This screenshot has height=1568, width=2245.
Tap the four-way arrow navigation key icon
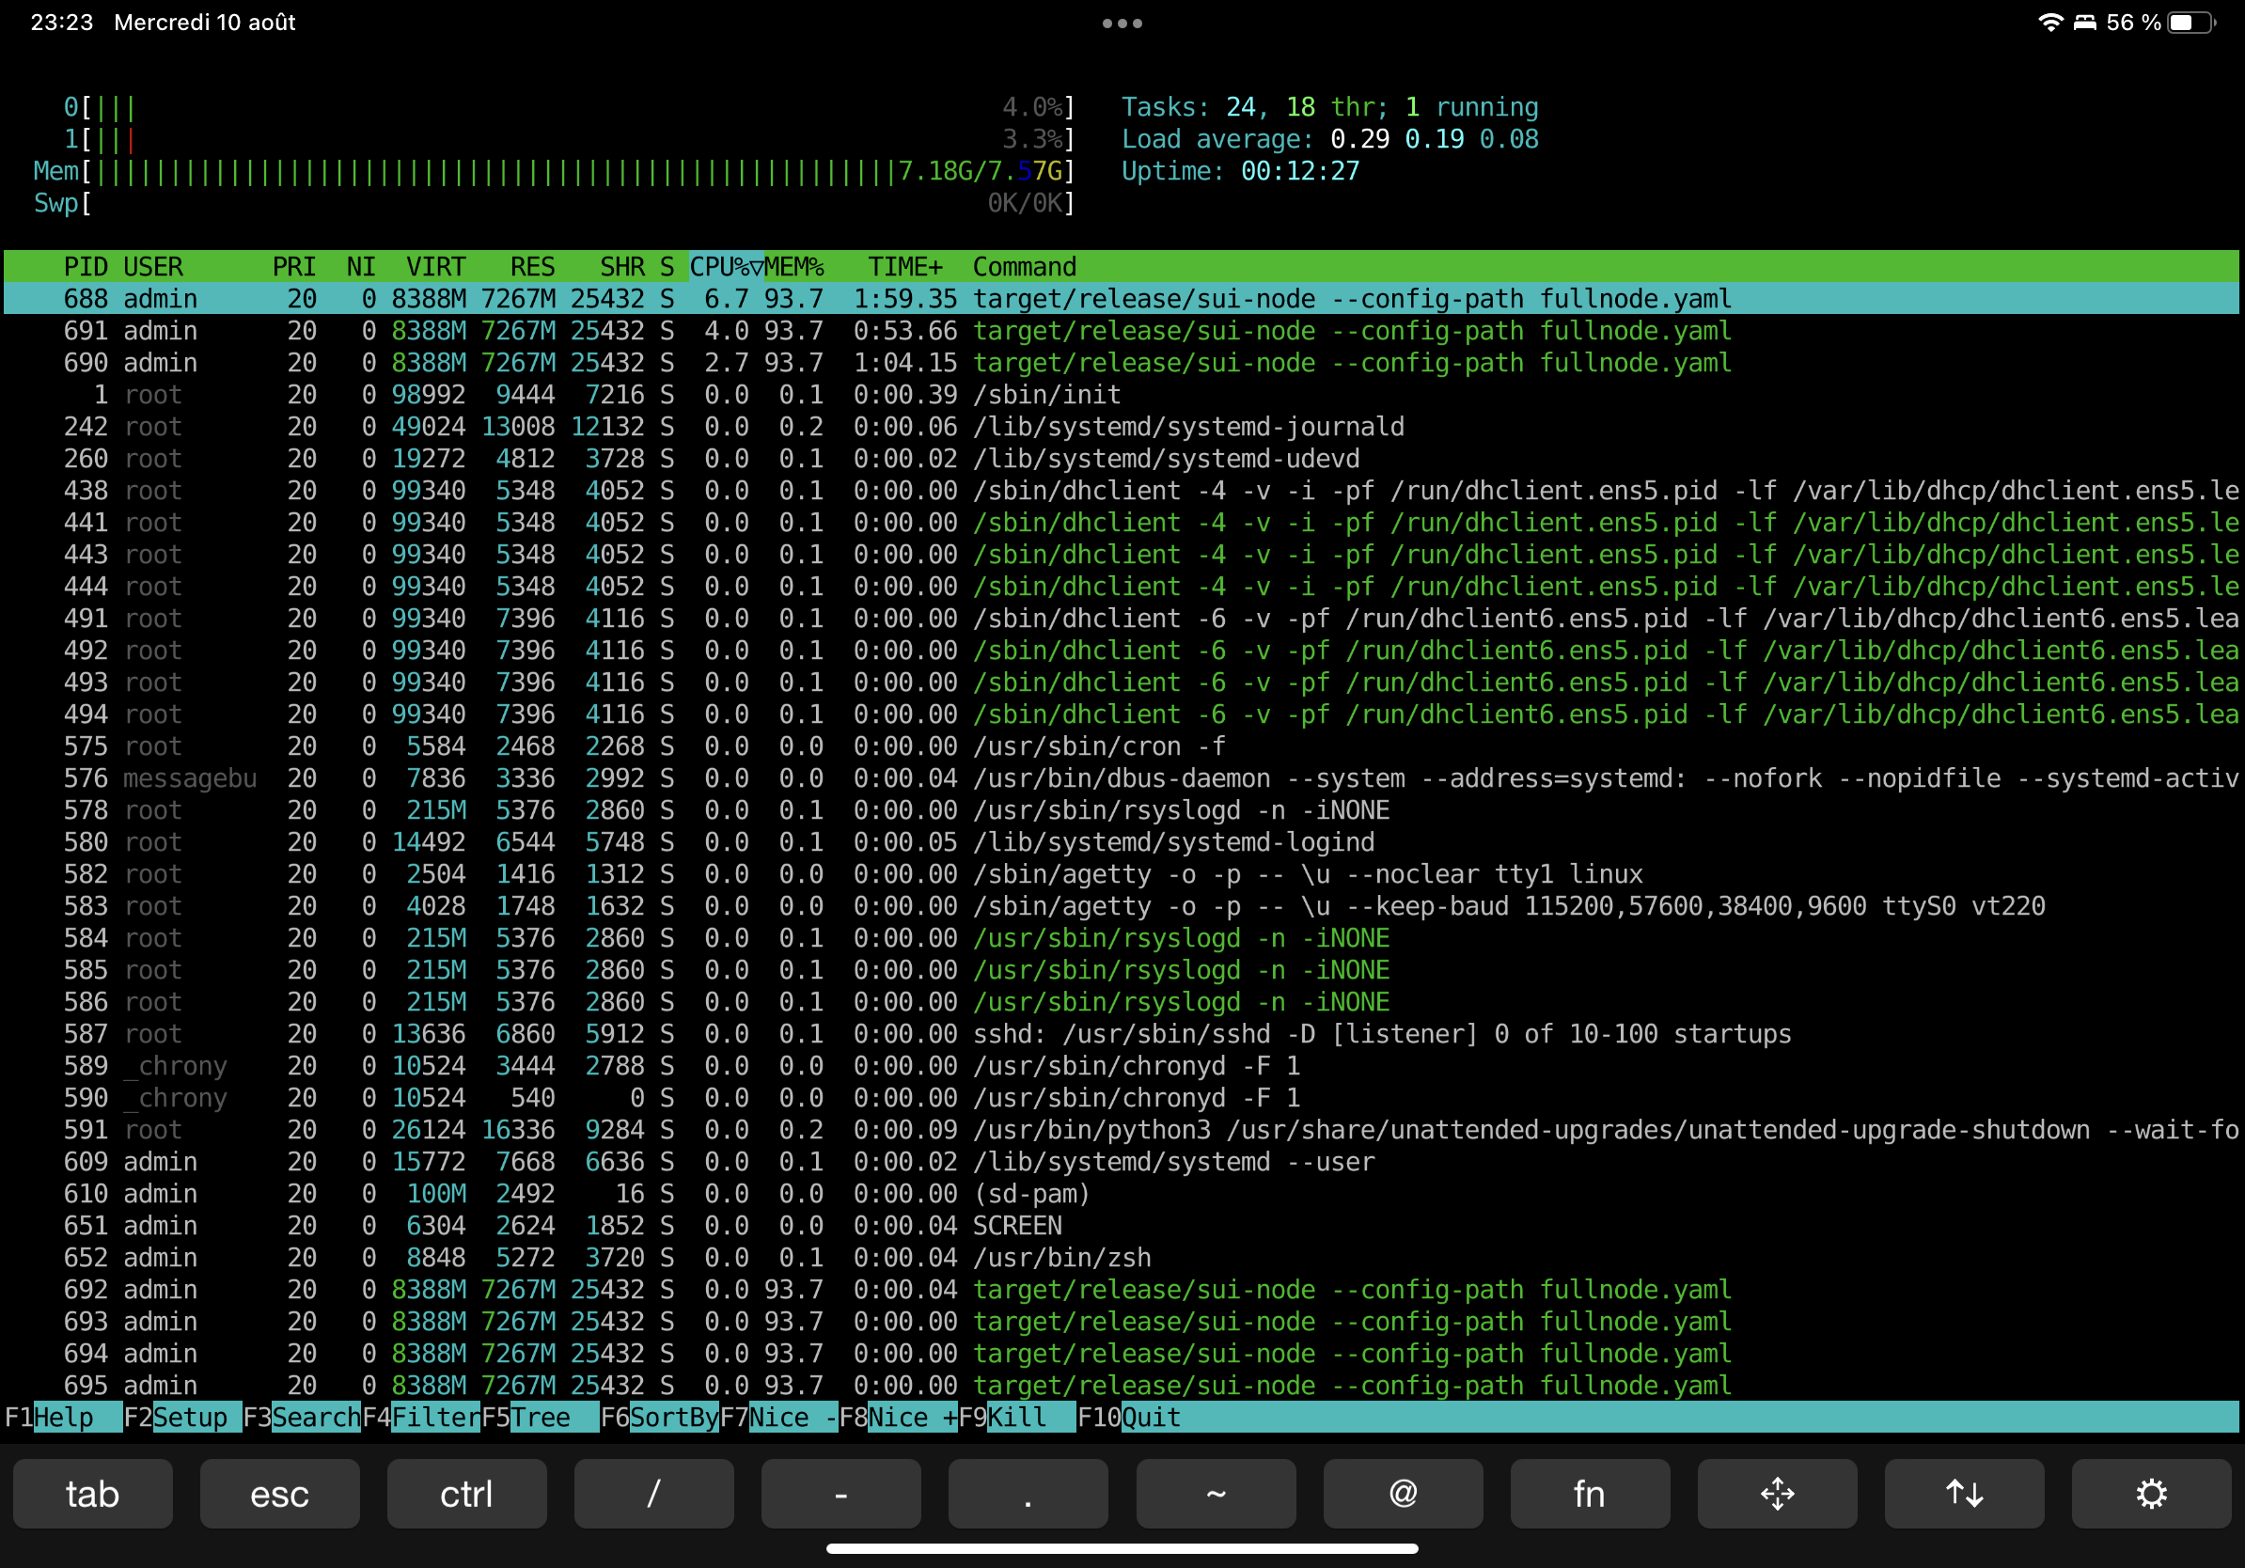[x=1777, y=1494]
